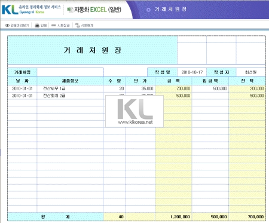269x223 pixels.
Task: Click total balance 700,000
Action: [247, 217]
